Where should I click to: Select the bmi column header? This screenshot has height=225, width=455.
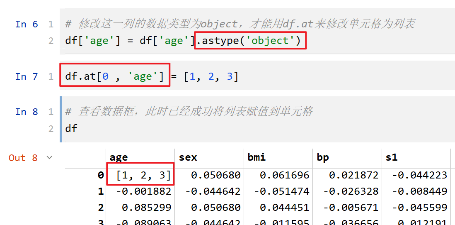coord(257,157)
